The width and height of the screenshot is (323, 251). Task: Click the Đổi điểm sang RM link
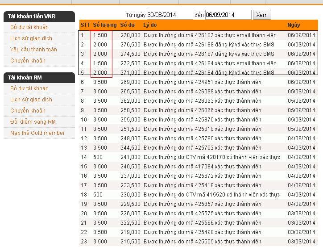(x=33, y=122)
